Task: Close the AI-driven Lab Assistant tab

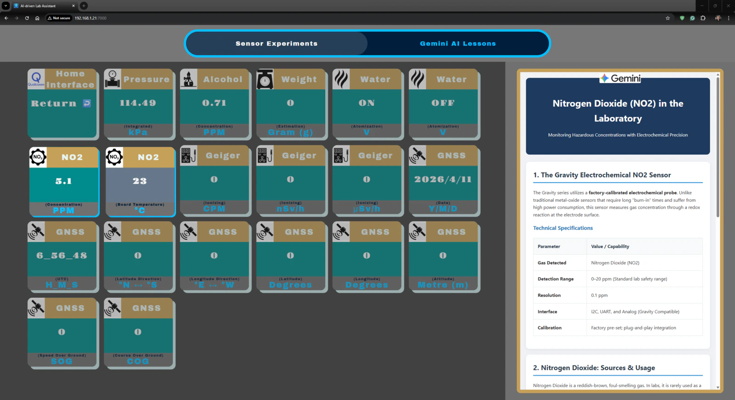Action: [x=73, y=6]
